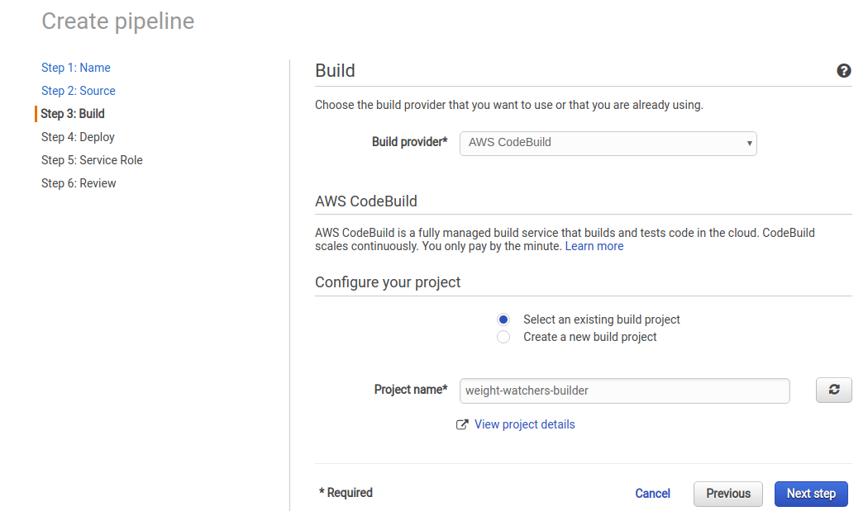Go to Step 1: Name

[76, 68]
